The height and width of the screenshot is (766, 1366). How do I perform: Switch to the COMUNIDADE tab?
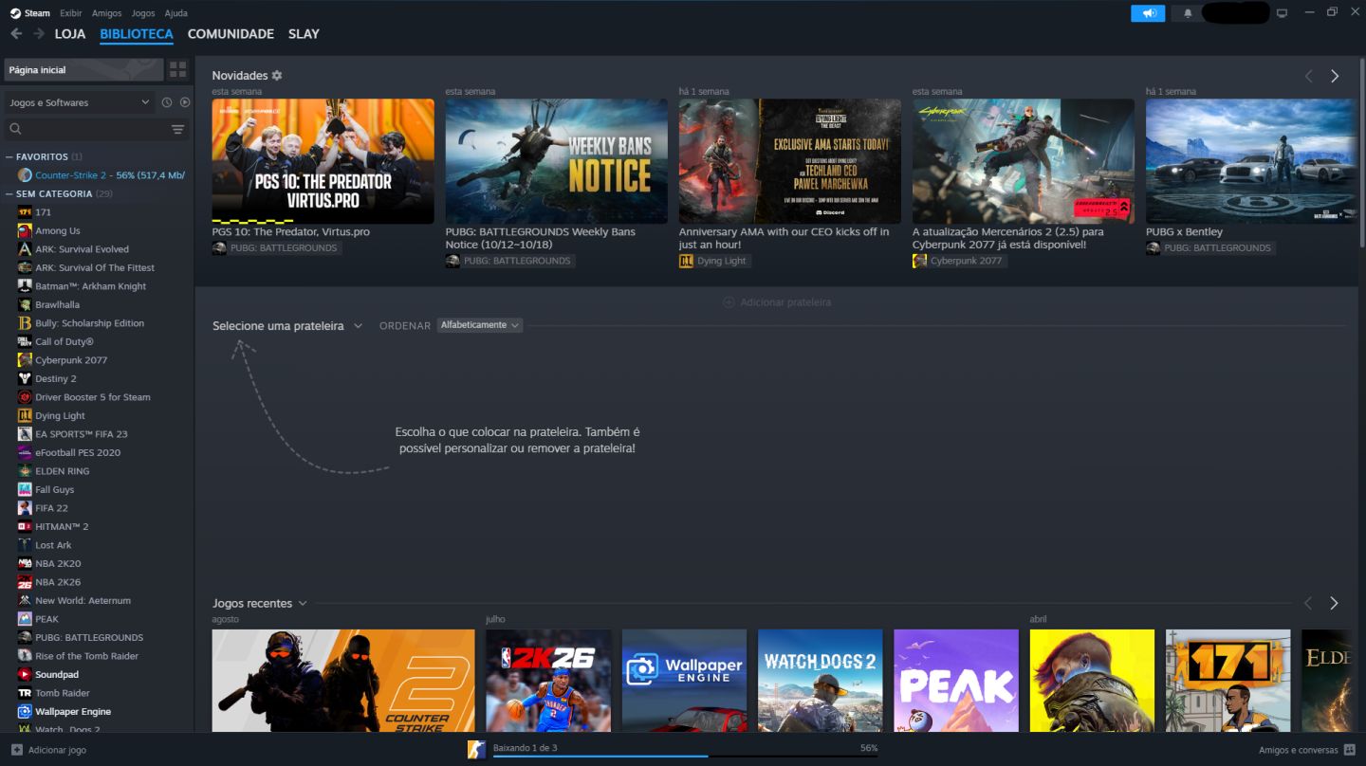click(x=231, y=34)
